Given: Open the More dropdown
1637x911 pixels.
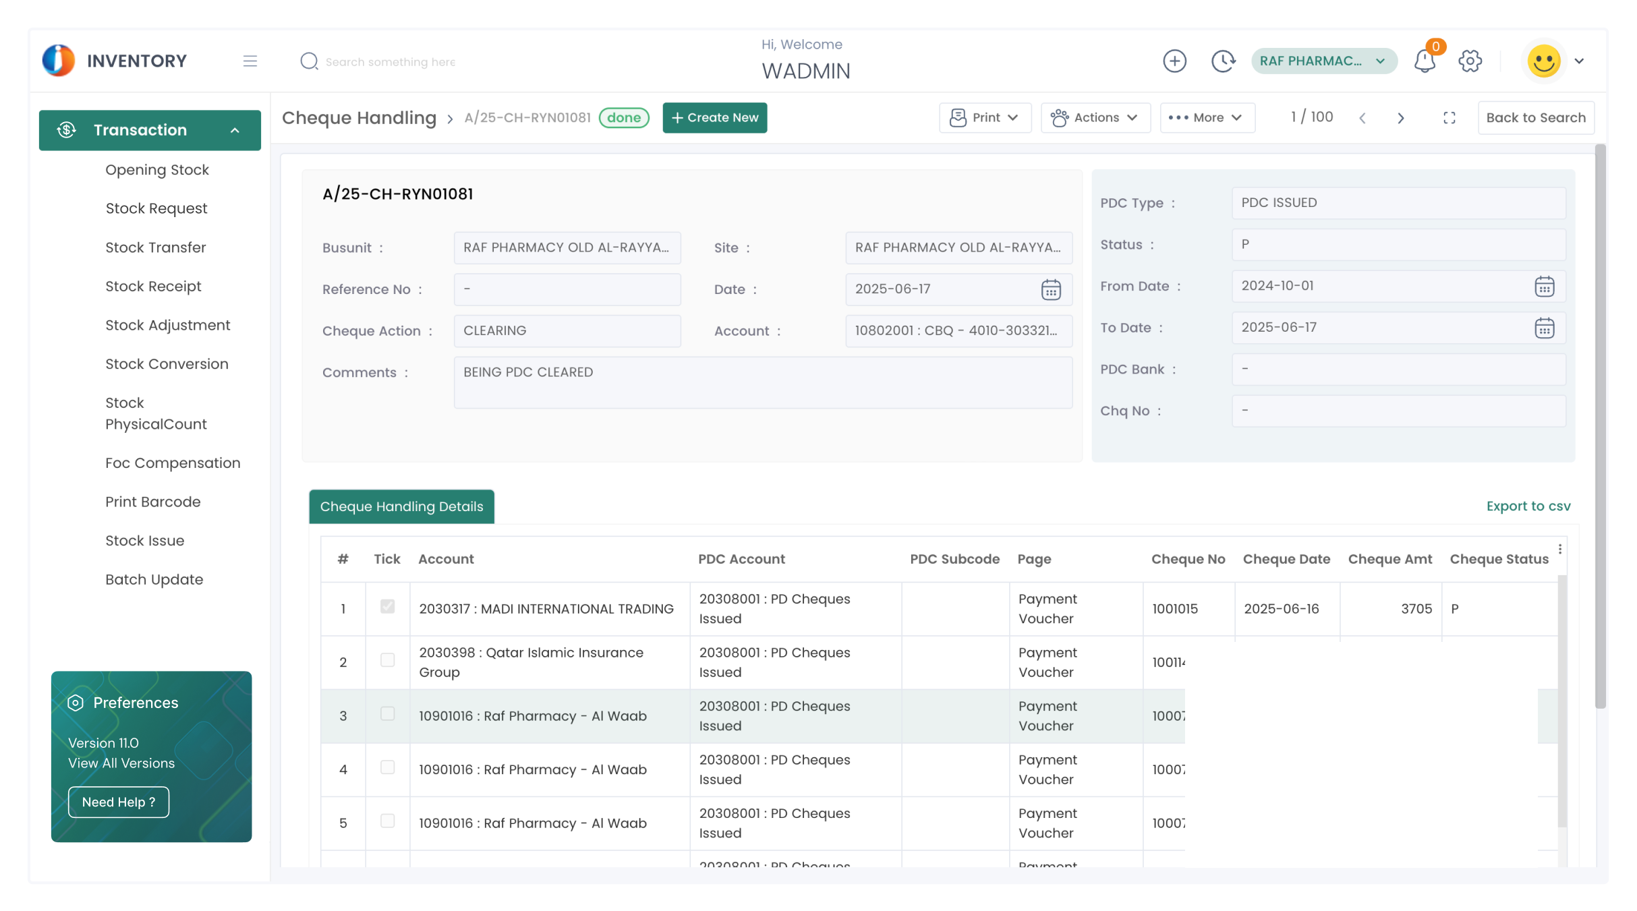Looking at the screenshot, I should 1207,118.
